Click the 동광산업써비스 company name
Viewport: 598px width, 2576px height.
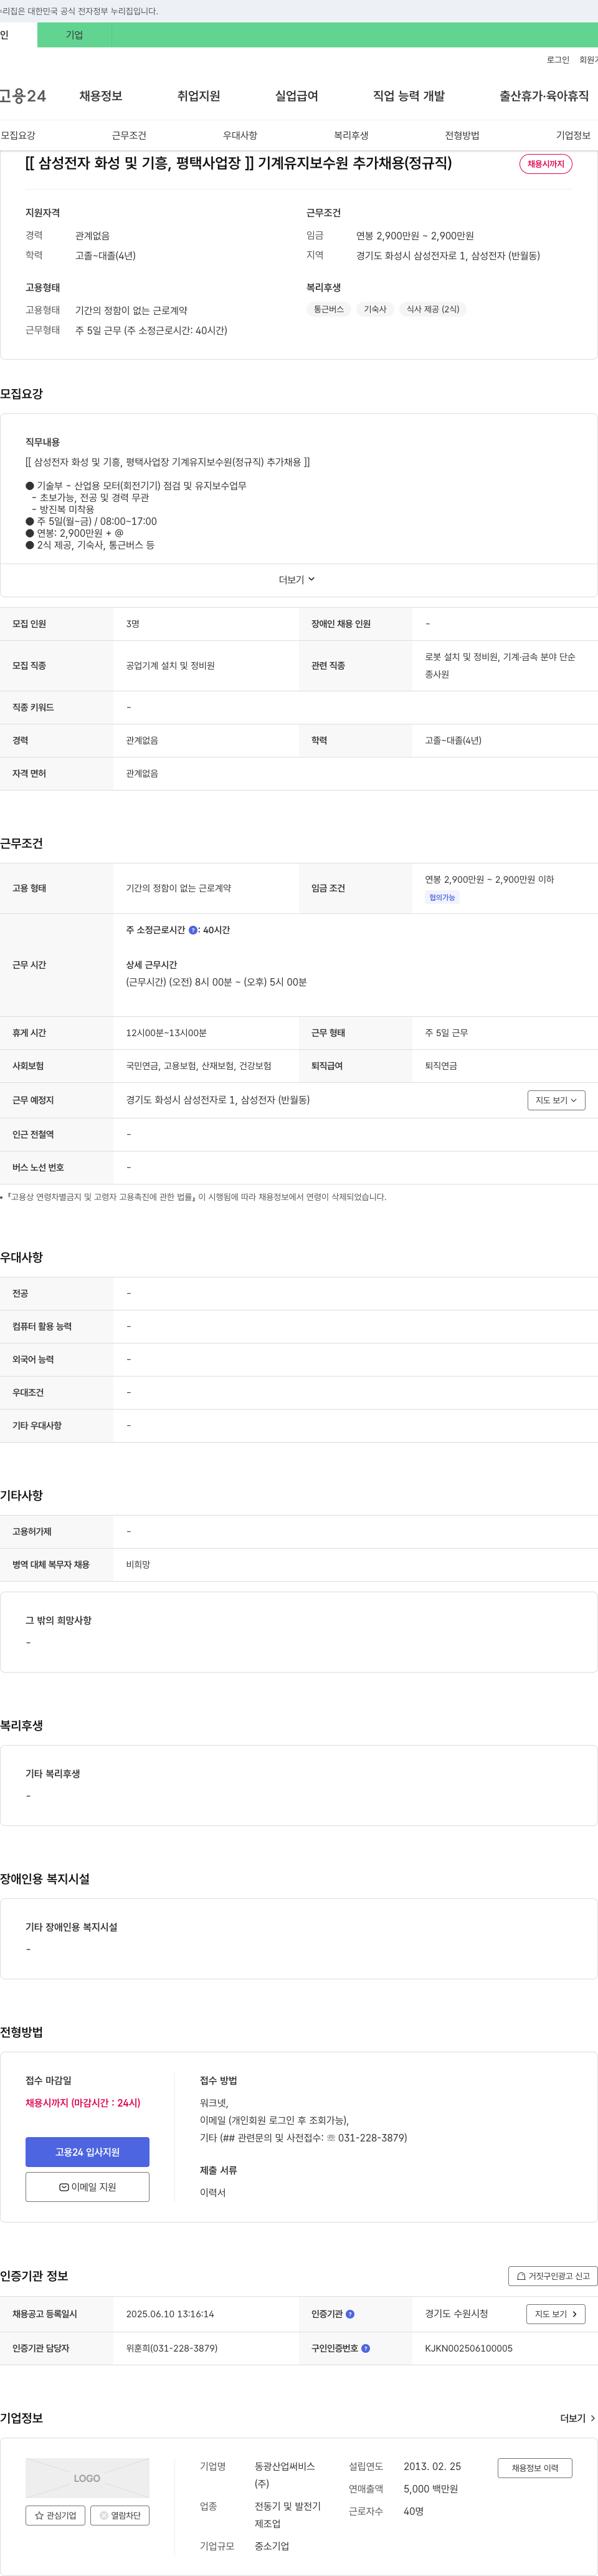click(285, 2475)
